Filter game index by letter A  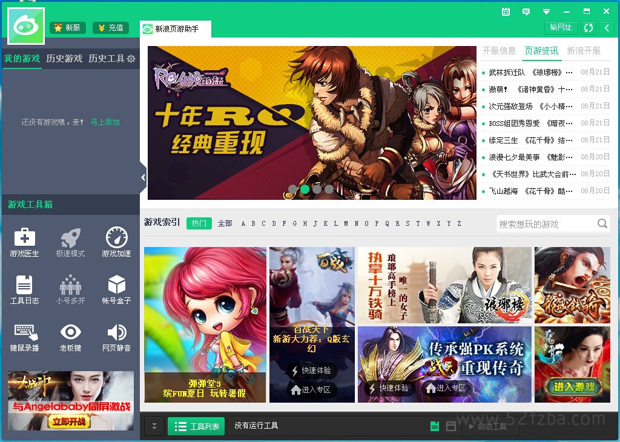(x=243, y=224)
